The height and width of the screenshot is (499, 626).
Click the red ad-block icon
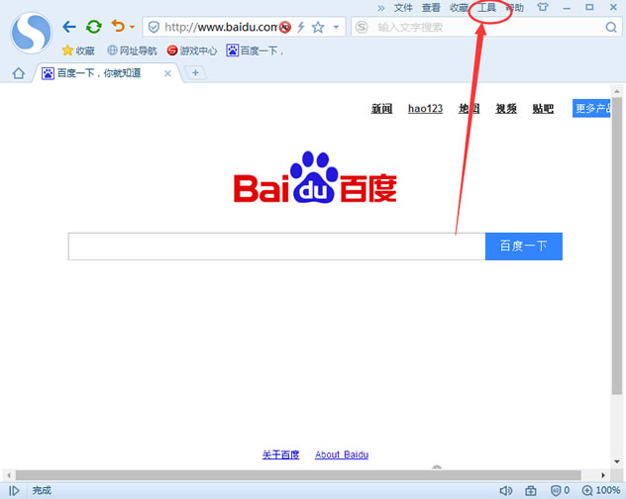284,27
